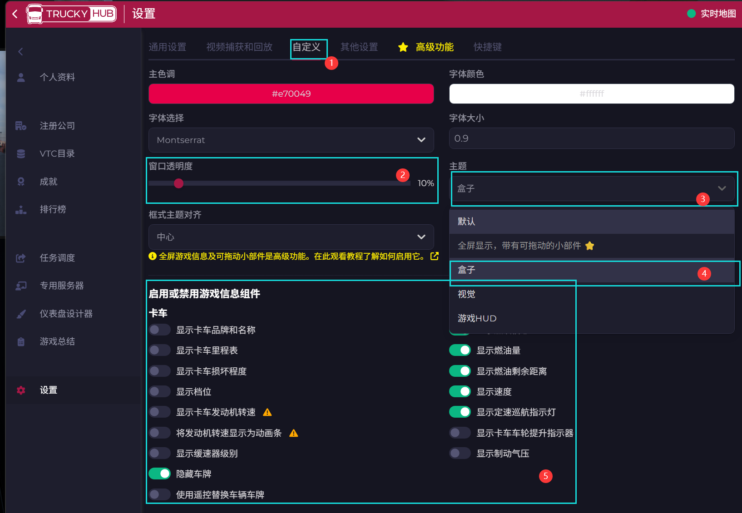Screen dimensions: 742x513
Task: Select 默认 theme option
Action: click(x=592, y=222)
